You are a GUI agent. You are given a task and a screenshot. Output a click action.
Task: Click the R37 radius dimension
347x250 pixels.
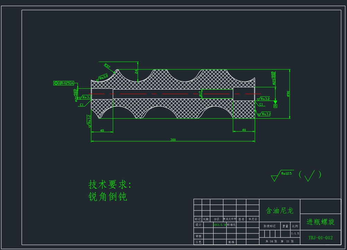tap(107, 66)
